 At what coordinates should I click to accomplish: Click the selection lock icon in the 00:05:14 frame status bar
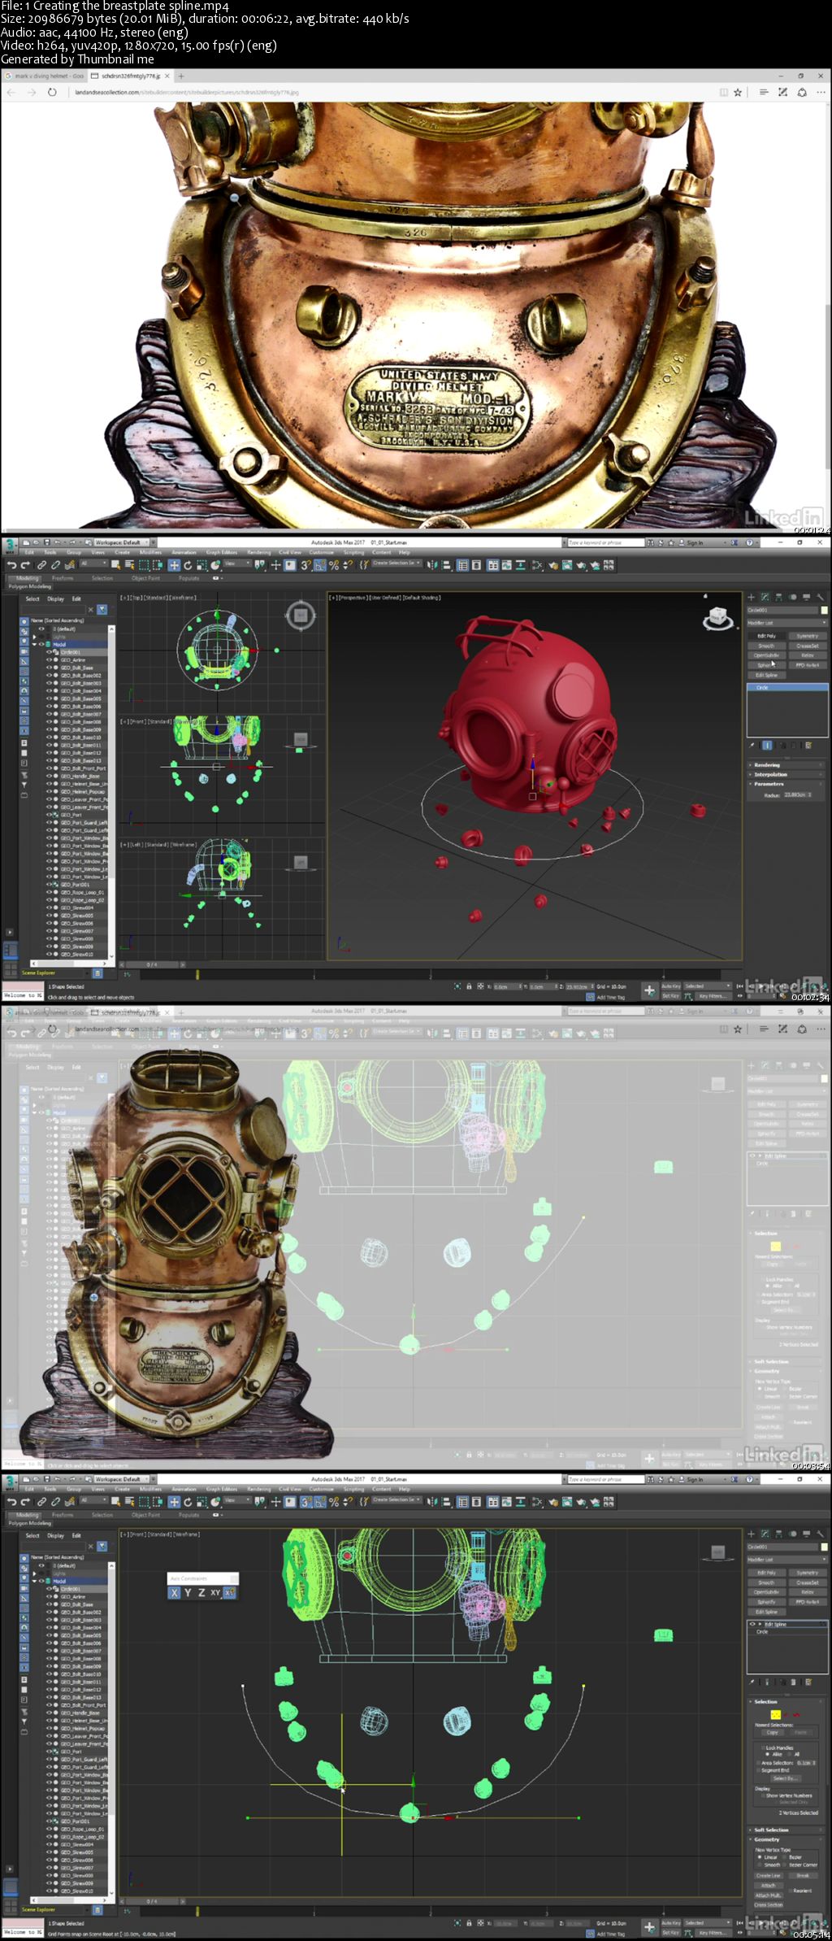click(x=469, y=1923)
